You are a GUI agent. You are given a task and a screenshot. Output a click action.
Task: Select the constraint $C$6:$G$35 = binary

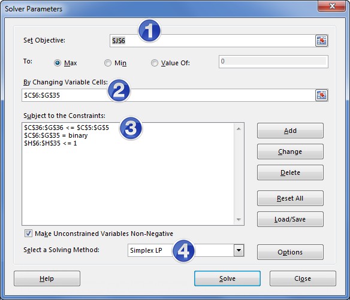[56, 135]
